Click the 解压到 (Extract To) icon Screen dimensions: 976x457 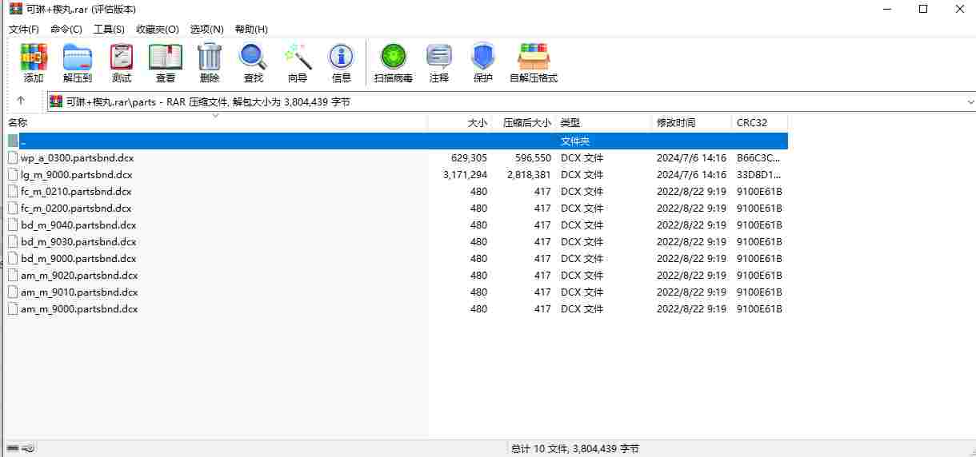78,57
